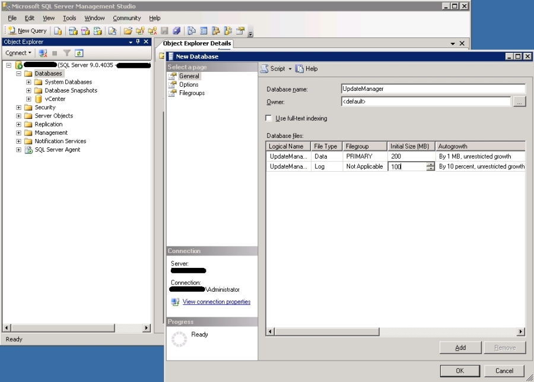Refresh Object Explorer with green arrows icon

pyautogui.click(x=79, y=53)
